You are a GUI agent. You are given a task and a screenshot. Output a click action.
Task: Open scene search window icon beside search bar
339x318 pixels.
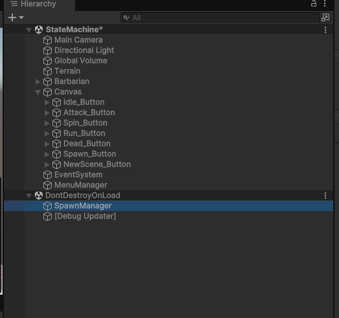tap(325, 17)
